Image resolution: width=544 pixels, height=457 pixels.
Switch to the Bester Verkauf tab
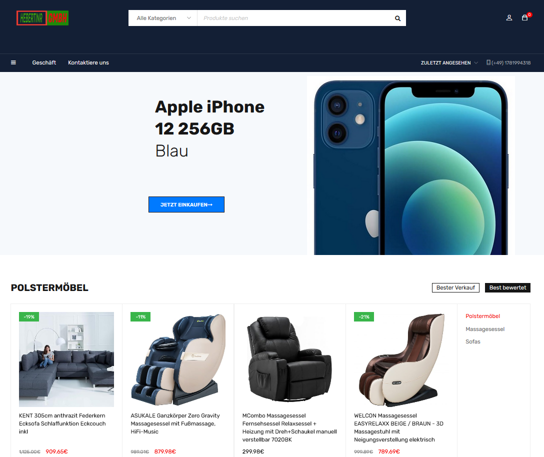(x=455, y=287)
